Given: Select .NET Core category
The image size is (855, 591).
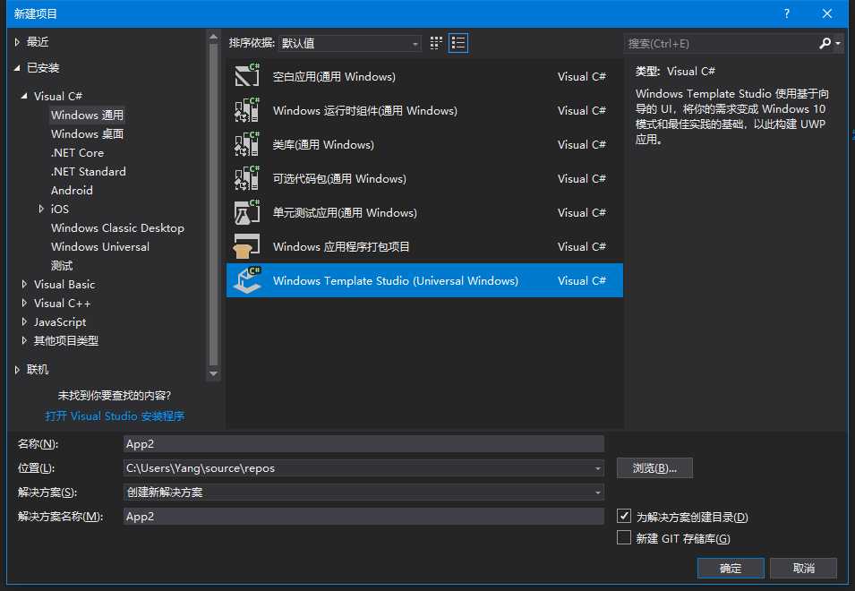Looking at the screenshot, I should (77, 152).
